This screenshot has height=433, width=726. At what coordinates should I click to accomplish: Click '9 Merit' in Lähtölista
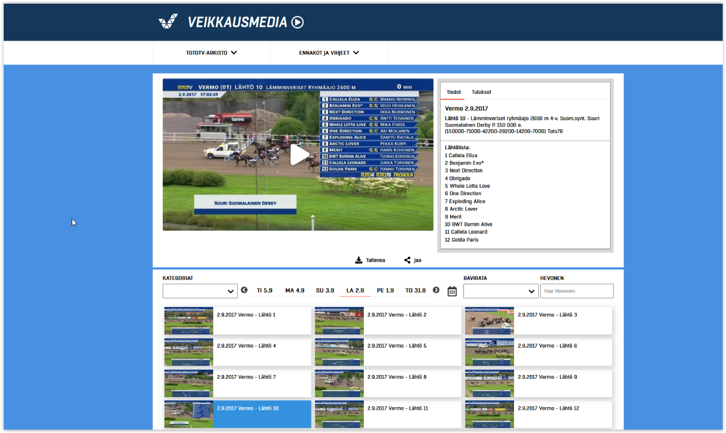click(453, 217)
